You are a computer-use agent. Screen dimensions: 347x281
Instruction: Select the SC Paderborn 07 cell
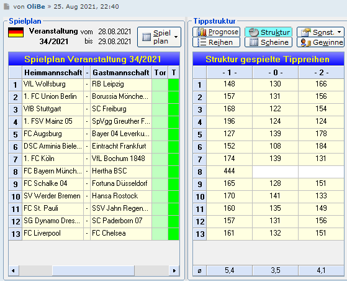(x=121, y=221)
